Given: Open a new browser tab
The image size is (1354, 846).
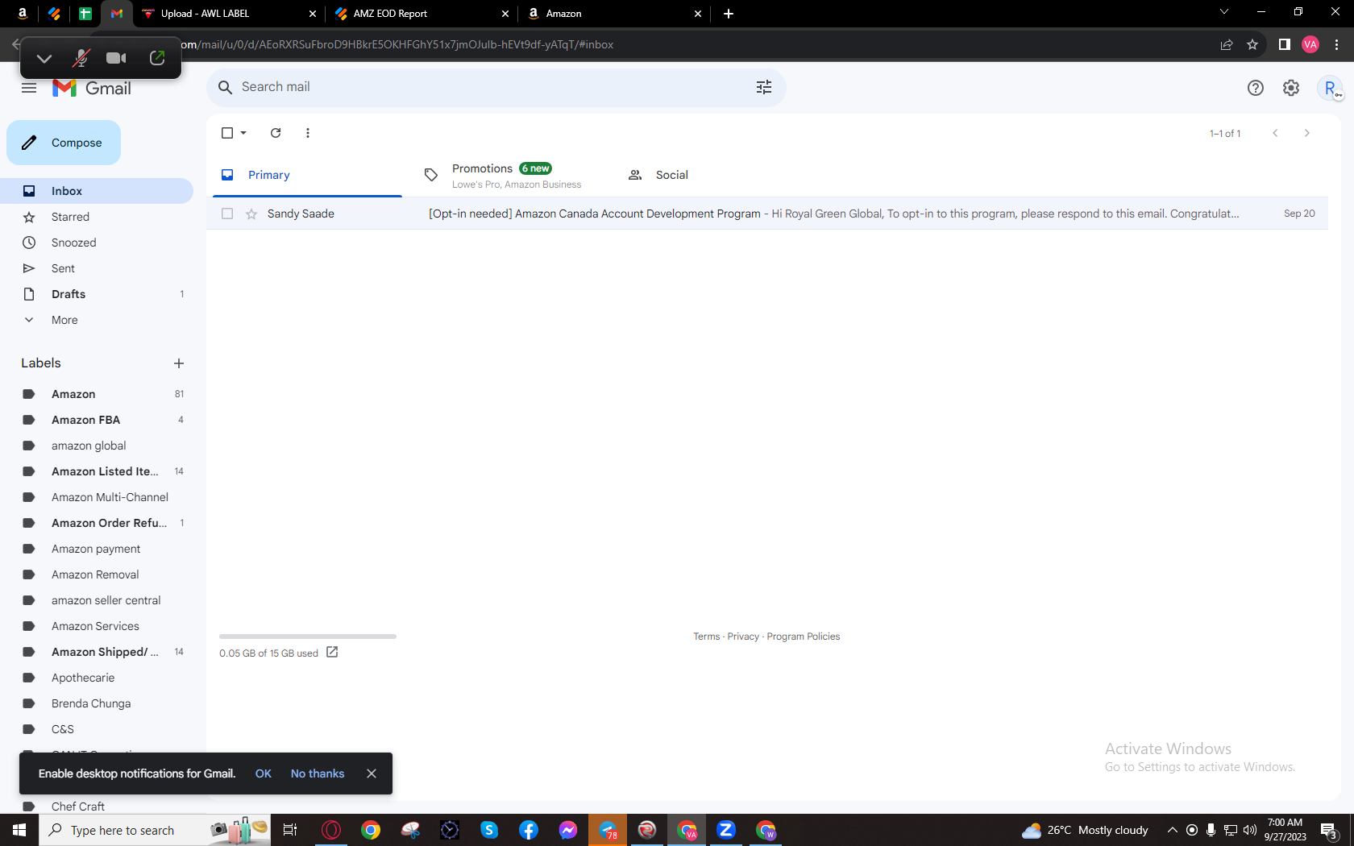Looking at the screenshot, I should coord(729,14).
